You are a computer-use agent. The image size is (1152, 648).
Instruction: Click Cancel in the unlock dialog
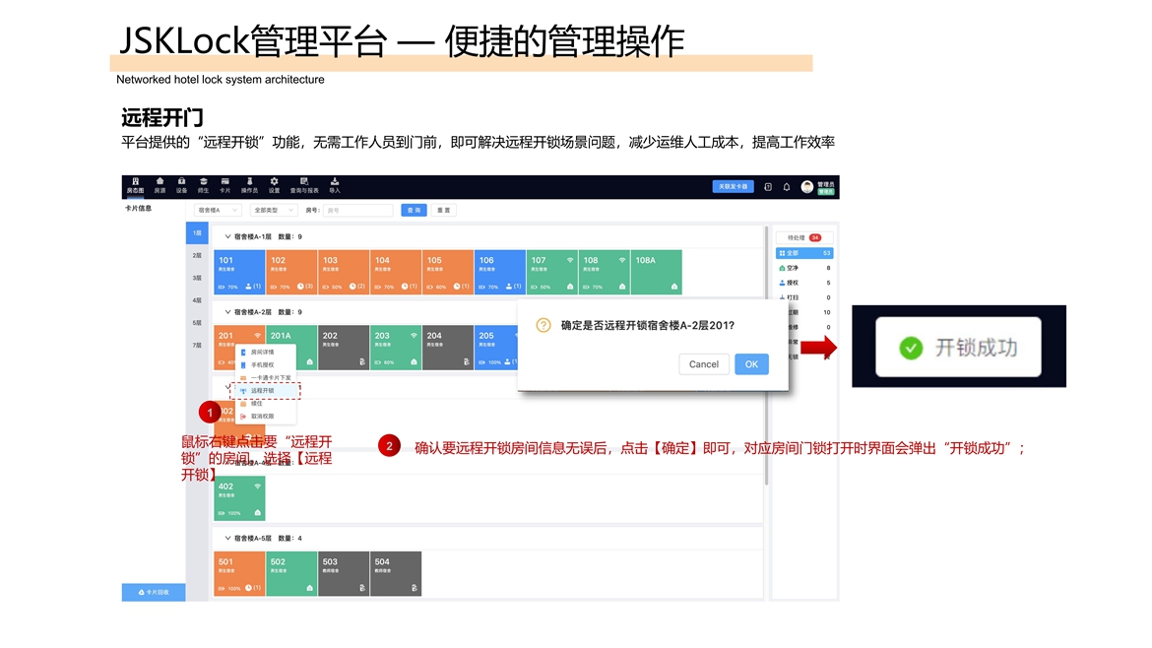(703, 364)
